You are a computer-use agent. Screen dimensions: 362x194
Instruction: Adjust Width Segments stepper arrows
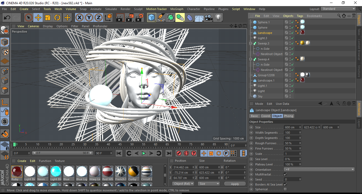(x=300, y=133)
